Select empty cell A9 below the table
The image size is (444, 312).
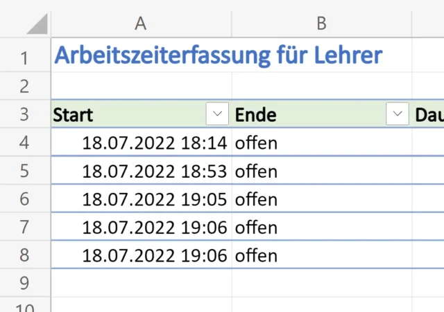[x=141, y=283]
